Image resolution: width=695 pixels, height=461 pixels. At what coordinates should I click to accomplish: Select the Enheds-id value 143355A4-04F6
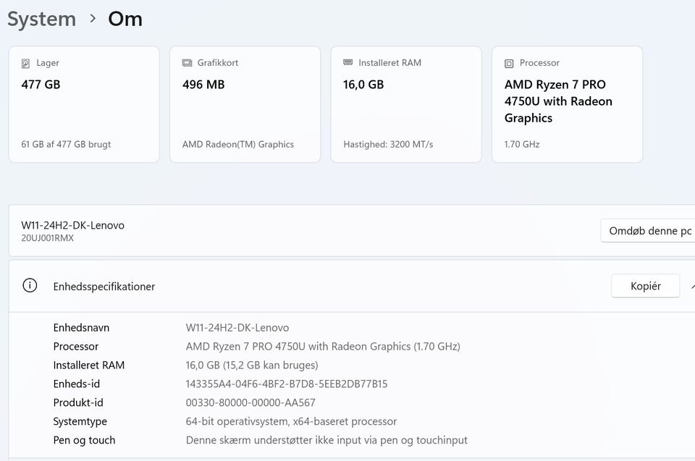click(286, 384)
